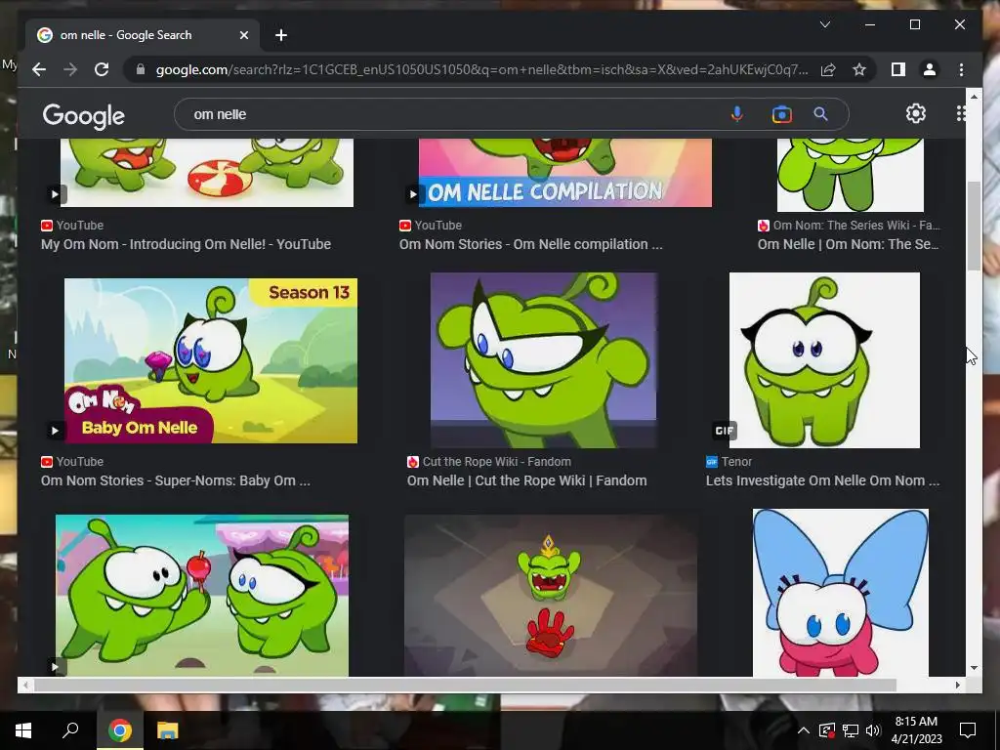This screenshot has width=1000, height=750.
Task: Open the network icon in system tray
Action: point(851,730)
